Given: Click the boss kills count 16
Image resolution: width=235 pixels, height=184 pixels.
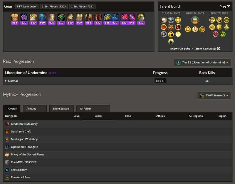Looking at the screenshot, I should (207, 81).
